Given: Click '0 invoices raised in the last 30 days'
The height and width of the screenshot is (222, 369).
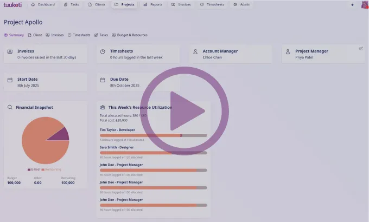Looking at the screenshot, I should click(47, 57).
